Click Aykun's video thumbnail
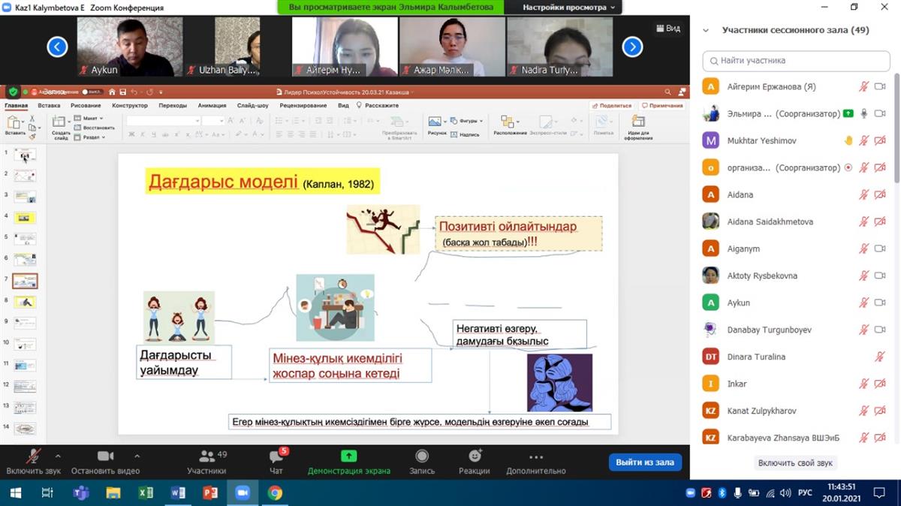The image size is (901, 506). tap(125, 47)
